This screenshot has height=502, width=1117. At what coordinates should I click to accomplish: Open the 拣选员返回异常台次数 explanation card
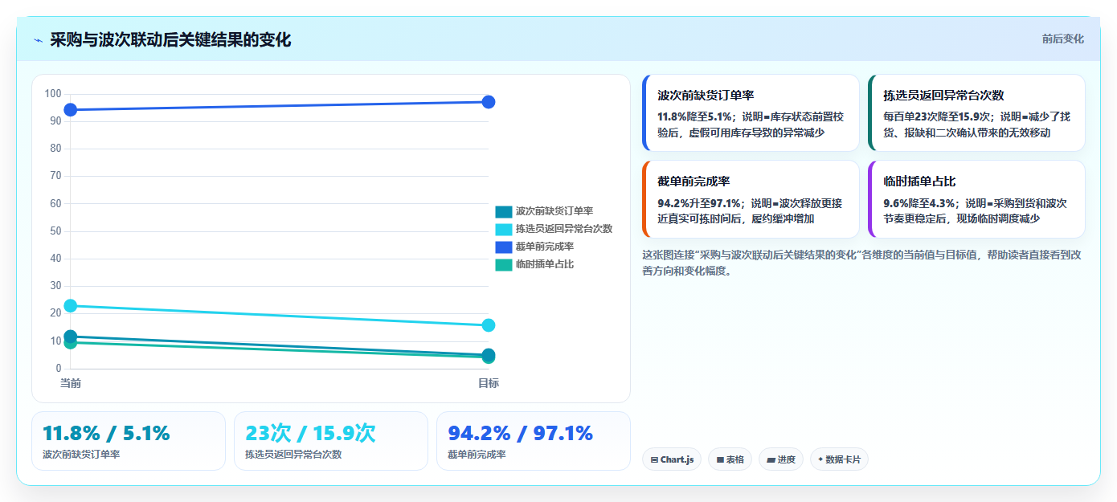tap(976, 113)
